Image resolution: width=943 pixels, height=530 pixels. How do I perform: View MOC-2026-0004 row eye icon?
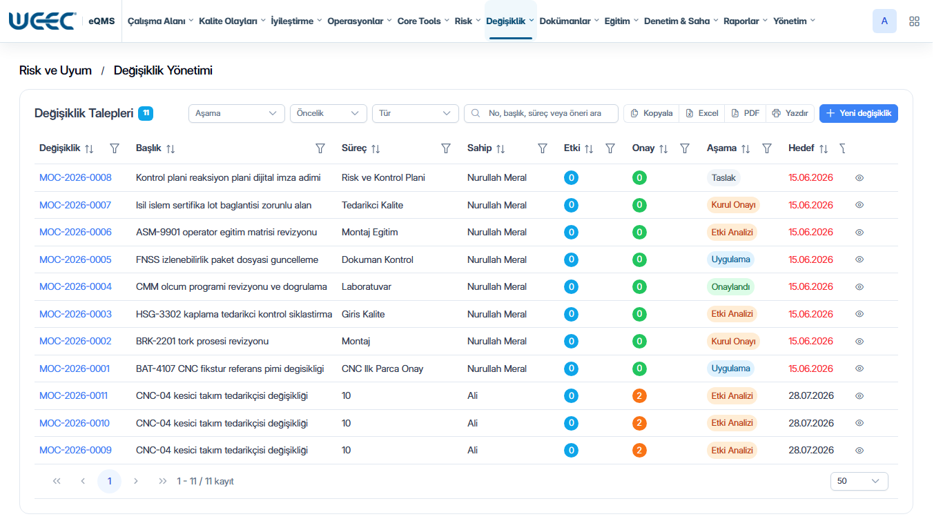[859, 286]
